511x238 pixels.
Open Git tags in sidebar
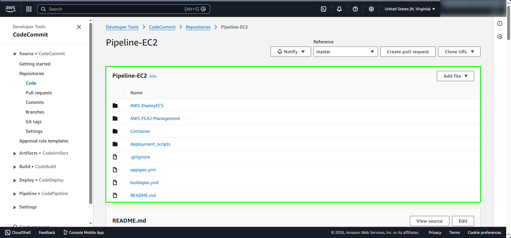34,122
